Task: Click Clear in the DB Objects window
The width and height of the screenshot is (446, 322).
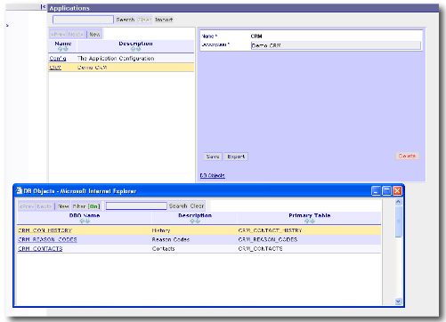Action: [197, 206]
